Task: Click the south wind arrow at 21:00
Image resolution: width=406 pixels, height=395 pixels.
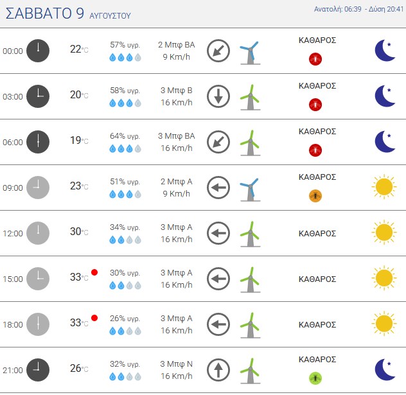Action: click(x=218, y=370)
